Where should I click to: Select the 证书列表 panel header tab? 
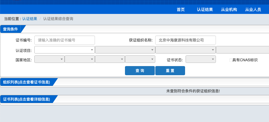27,99
